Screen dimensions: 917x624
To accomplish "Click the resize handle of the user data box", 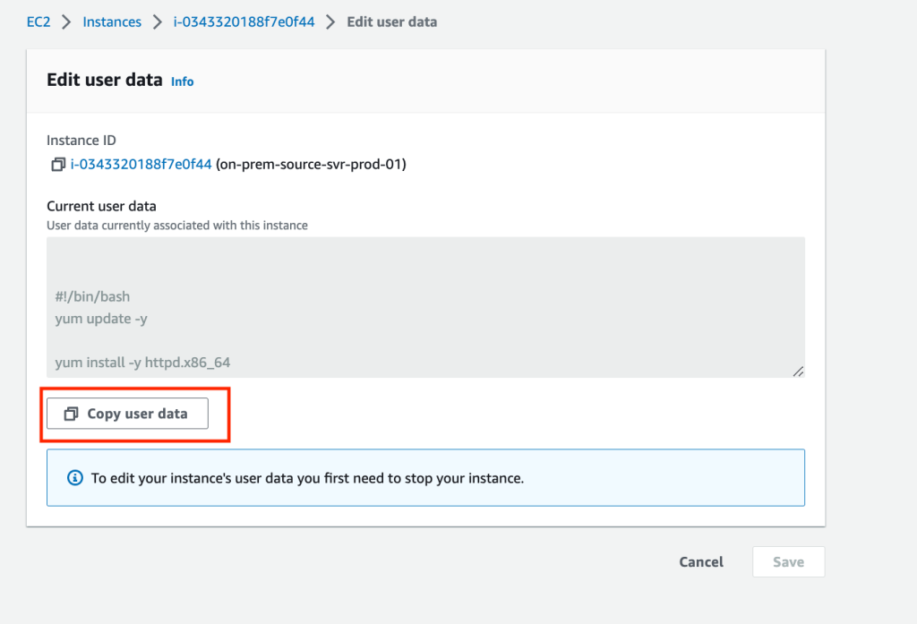I will point(797,370).
